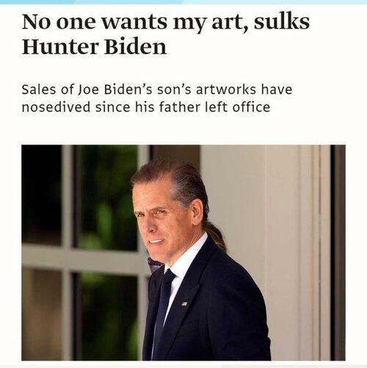The image size is (367, 368).
Task: Click the word "art," in the headline
Action: pos(230,22)
